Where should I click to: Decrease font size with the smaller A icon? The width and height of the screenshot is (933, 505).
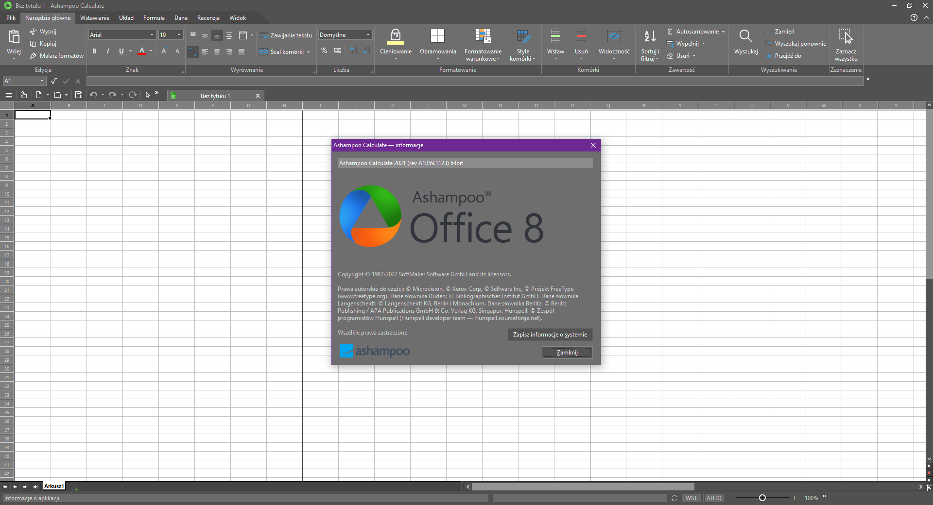[177, 51]
